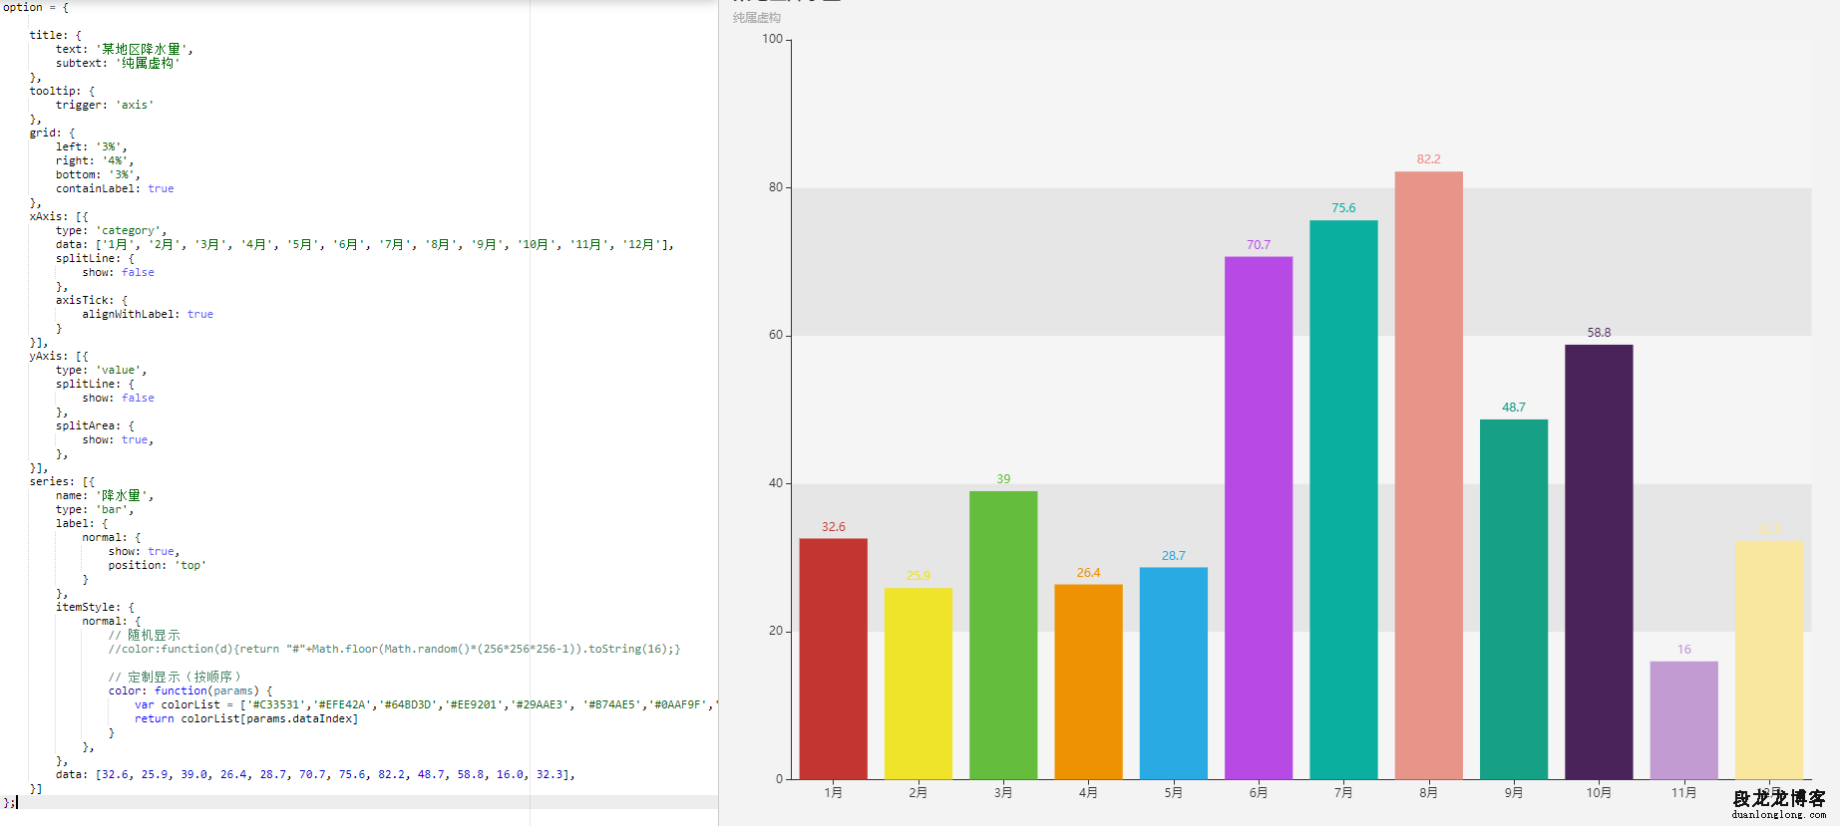Click the name: '降水量' code line
This screenshot has height=826, width=1840.
105,495
